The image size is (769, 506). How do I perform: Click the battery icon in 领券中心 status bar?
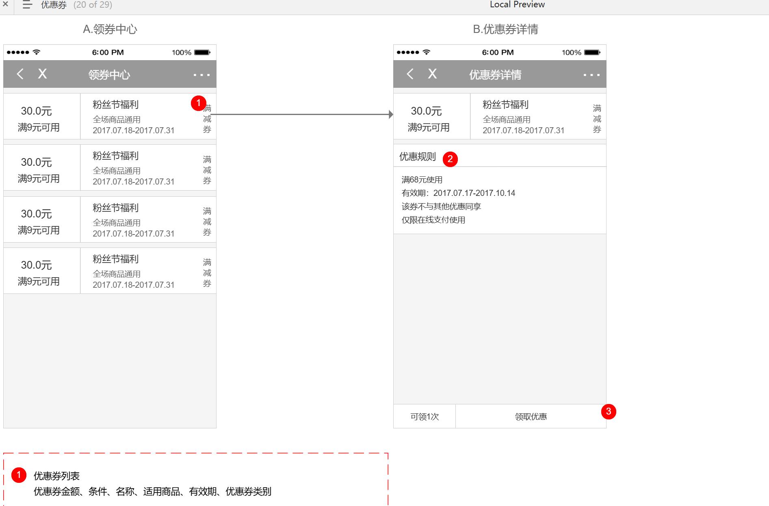pos(202,52)
